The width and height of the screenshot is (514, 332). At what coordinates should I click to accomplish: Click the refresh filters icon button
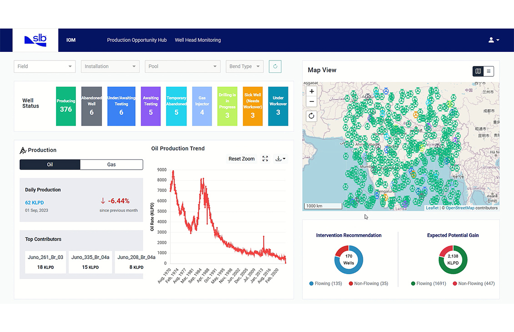pyautogui.click(x=275, y=66)
